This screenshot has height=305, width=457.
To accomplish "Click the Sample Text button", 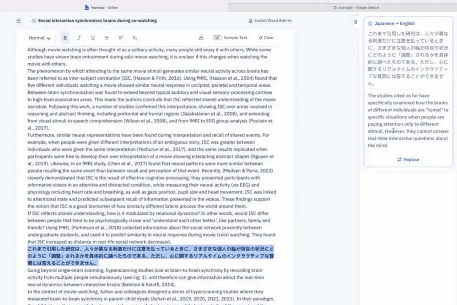I will click(230, 38).
